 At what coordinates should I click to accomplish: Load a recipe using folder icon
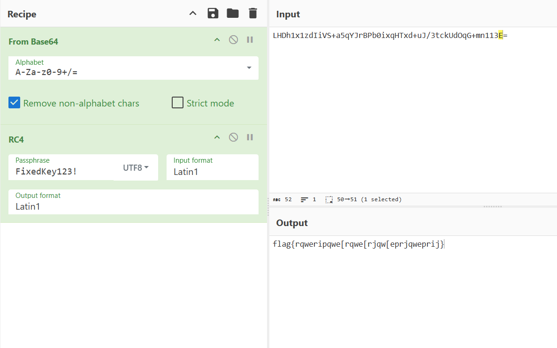coord(233,14)
